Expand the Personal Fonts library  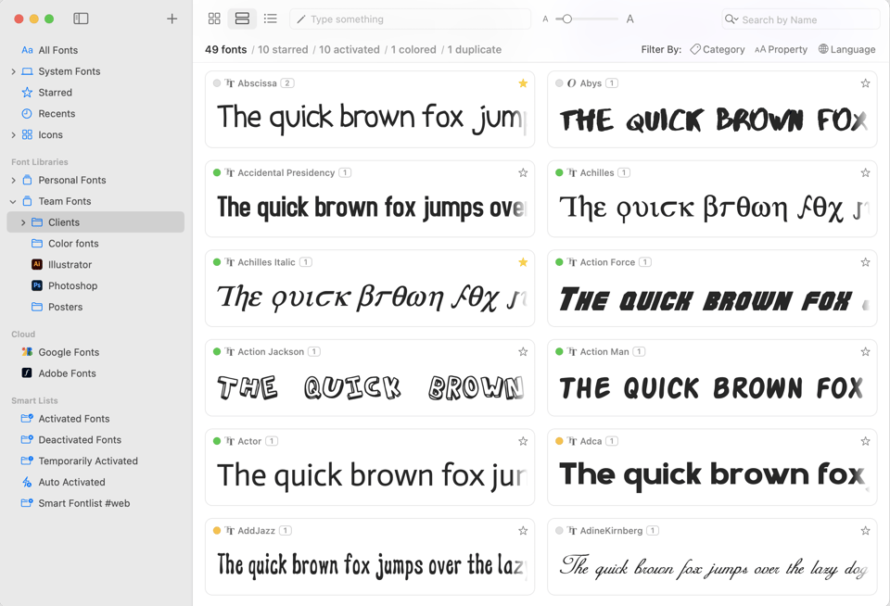click(12, 180)
